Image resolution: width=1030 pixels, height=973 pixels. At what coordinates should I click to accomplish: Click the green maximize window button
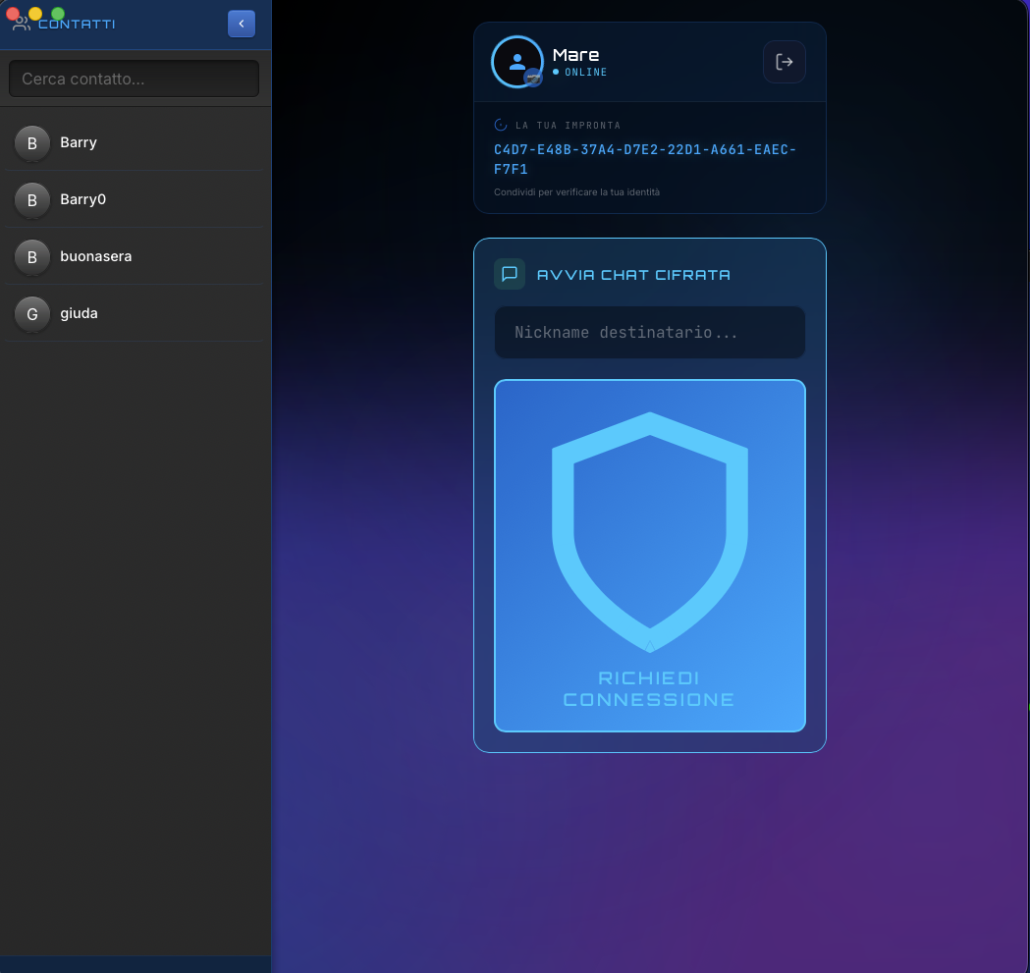point(58,14)
